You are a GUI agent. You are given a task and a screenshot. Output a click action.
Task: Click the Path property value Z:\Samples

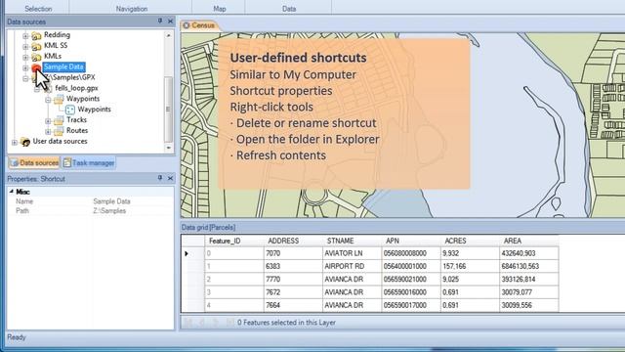point(109,211)
